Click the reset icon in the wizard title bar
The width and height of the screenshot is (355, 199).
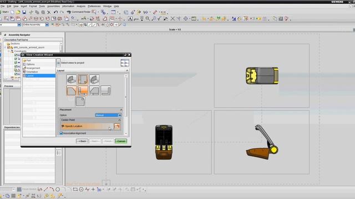click(125, 55)
